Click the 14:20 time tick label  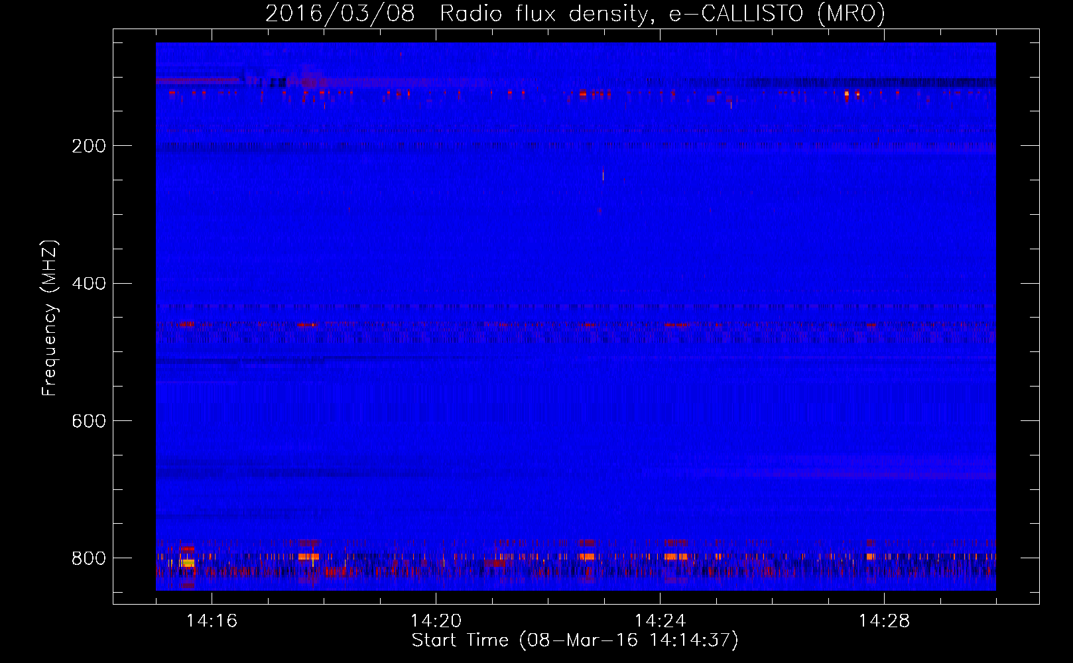[436, 621]
